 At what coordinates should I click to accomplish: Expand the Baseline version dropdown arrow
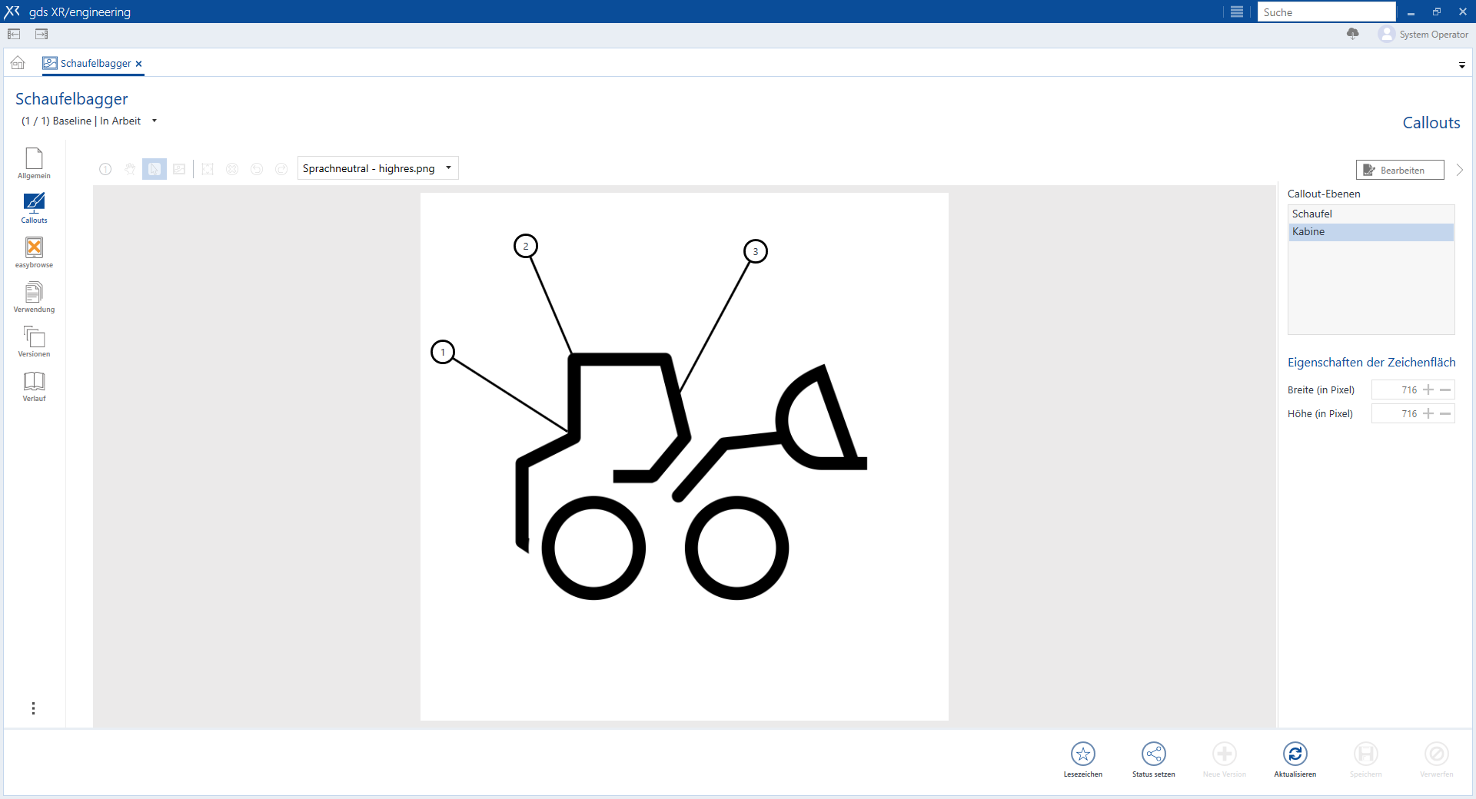(155, 121)
